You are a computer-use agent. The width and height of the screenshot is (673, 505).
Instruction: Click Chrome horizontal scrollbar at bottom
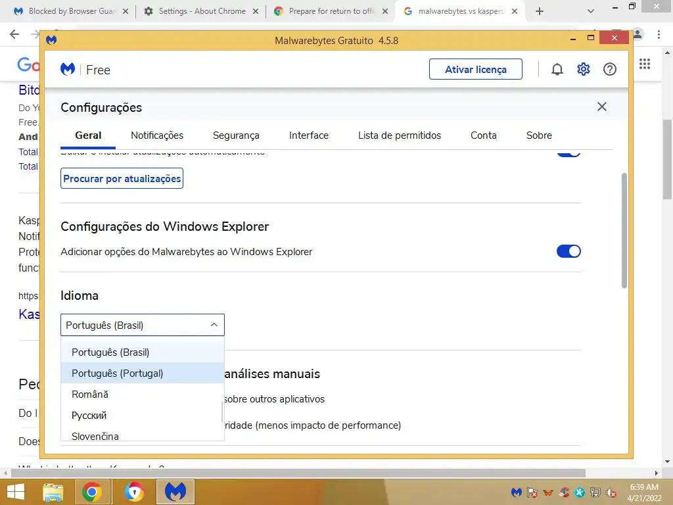point(298,473)
